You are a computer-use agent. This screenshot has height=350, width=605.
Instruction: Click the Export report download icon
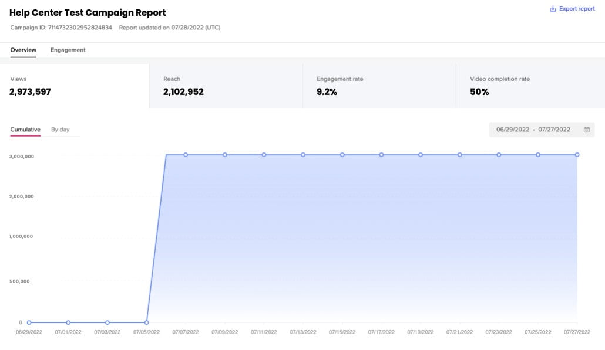[x=552, y=9]
